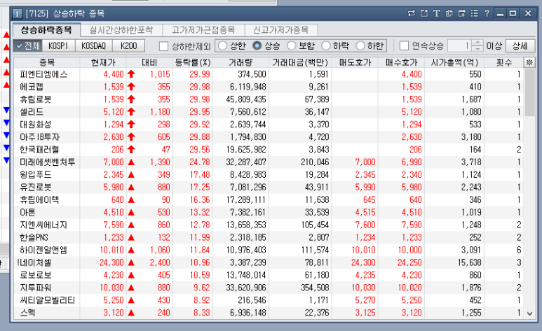Click the 상세 button

(x=520, y=45)
